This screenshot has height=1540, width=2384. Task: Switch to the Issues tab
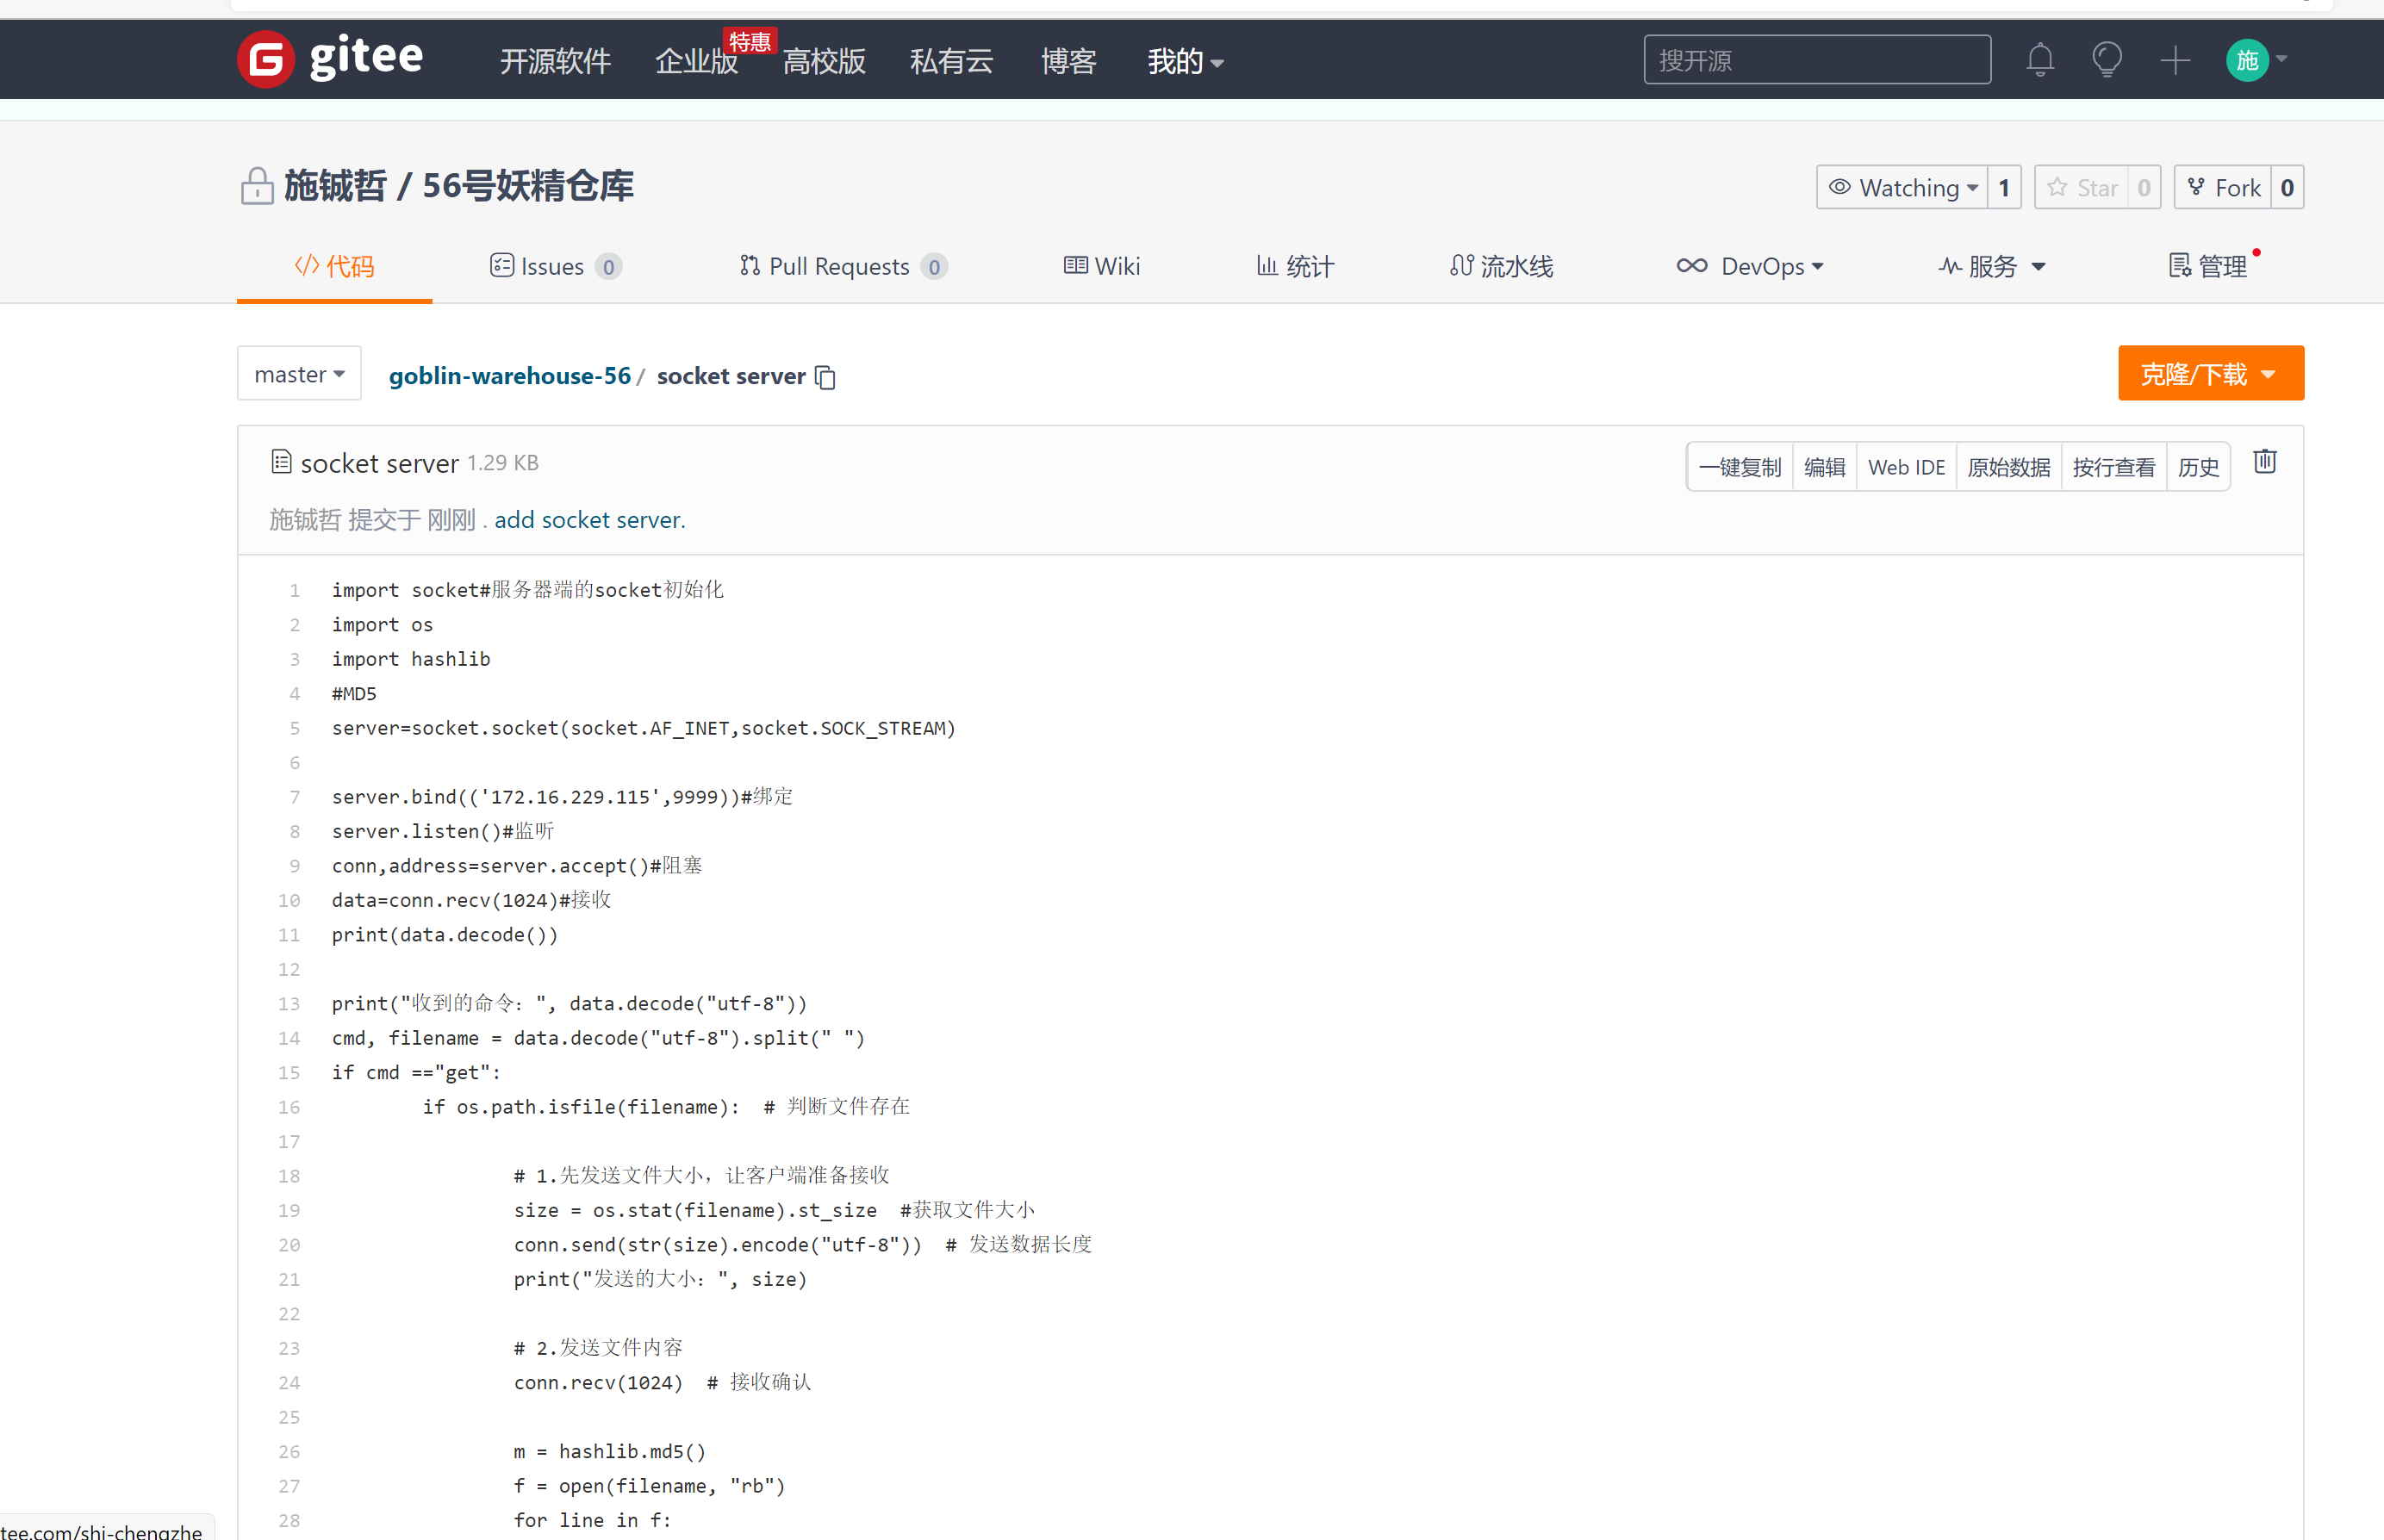point(553,267)
